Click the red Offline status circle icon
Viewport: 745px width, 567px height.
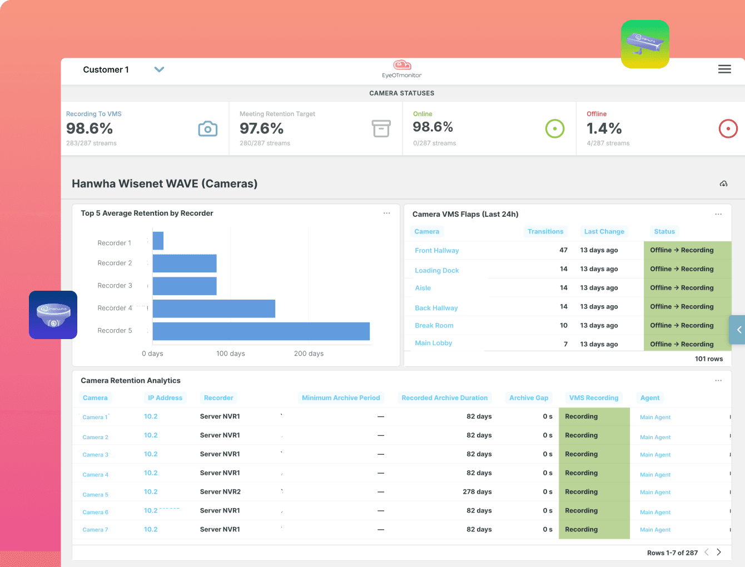[x=728, y=129]
